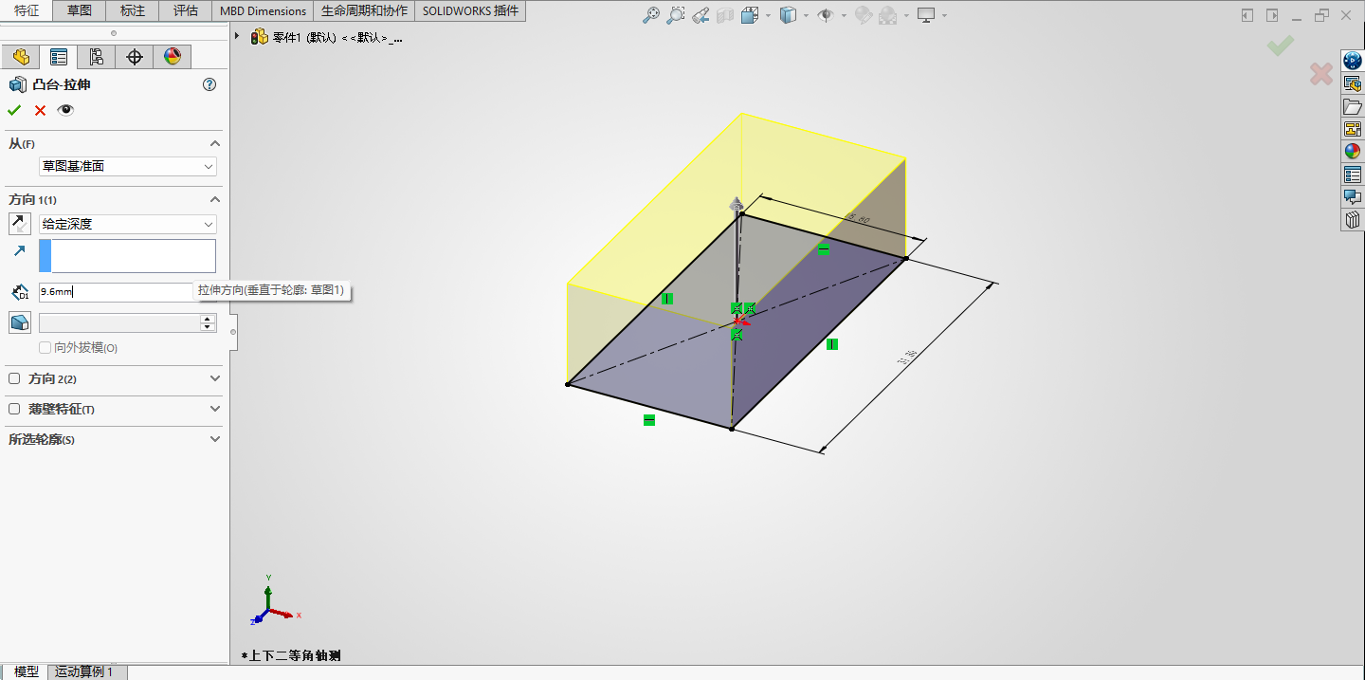Click the draft on/off button
Image resolution: width=1365 pixels, height=680 pixels.
pyautogui.click(x=20, y=322)
